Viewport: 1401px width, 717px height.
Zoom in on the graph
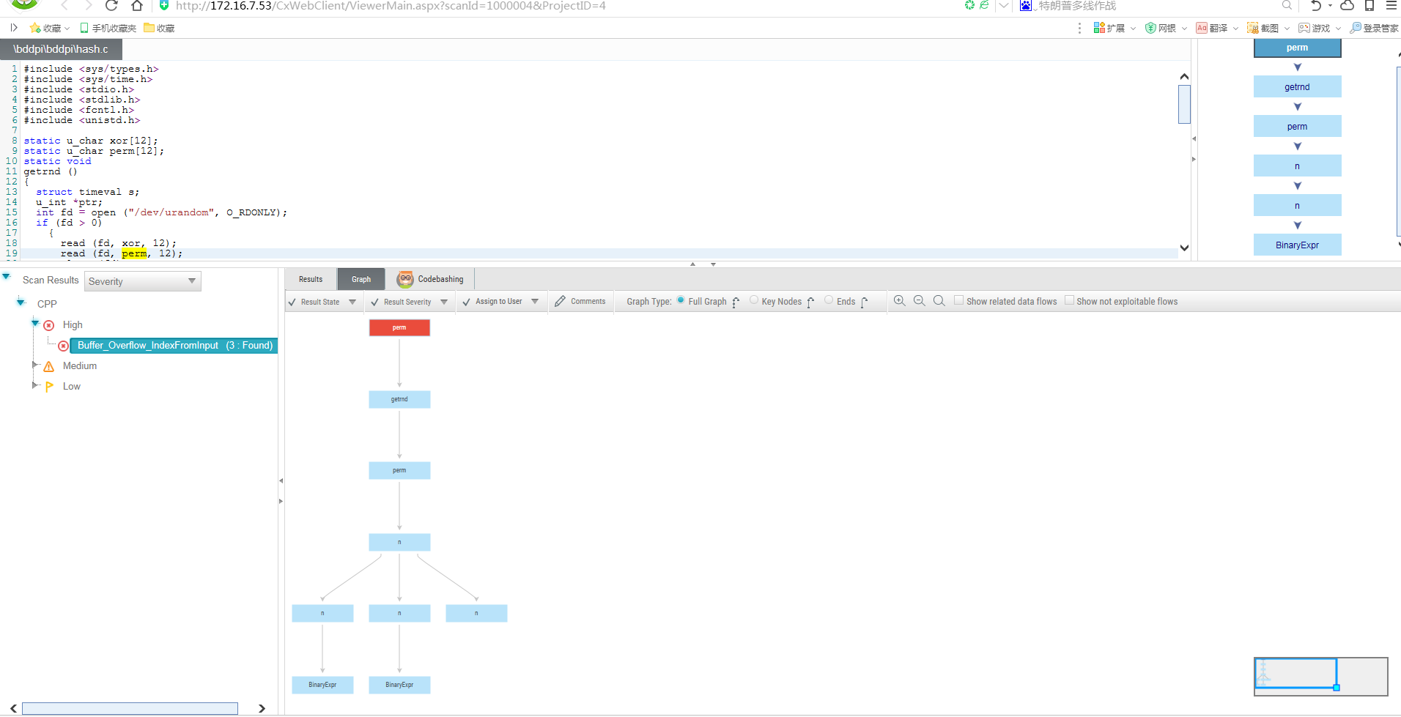[x=900, y=301]
